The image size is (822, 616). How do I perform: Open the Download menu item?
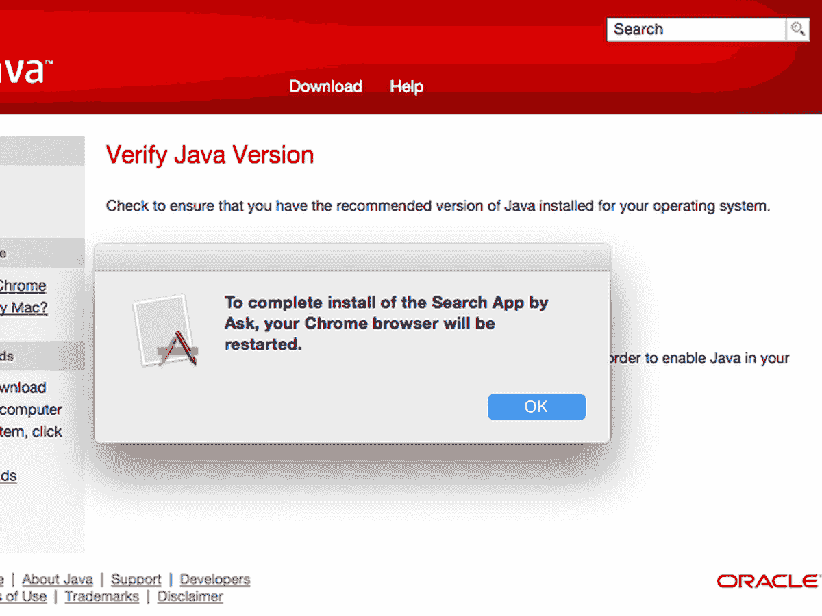tap(325, 86)
